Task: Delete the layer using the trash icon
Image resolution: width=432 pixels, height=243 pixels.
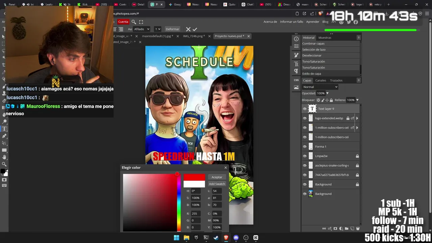Action: point(358,228)
